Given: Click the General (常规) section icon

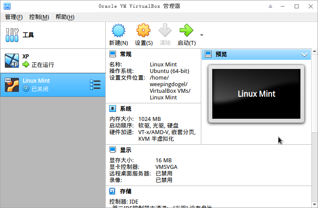Looking at the screenshot, I should coord(113,54).
